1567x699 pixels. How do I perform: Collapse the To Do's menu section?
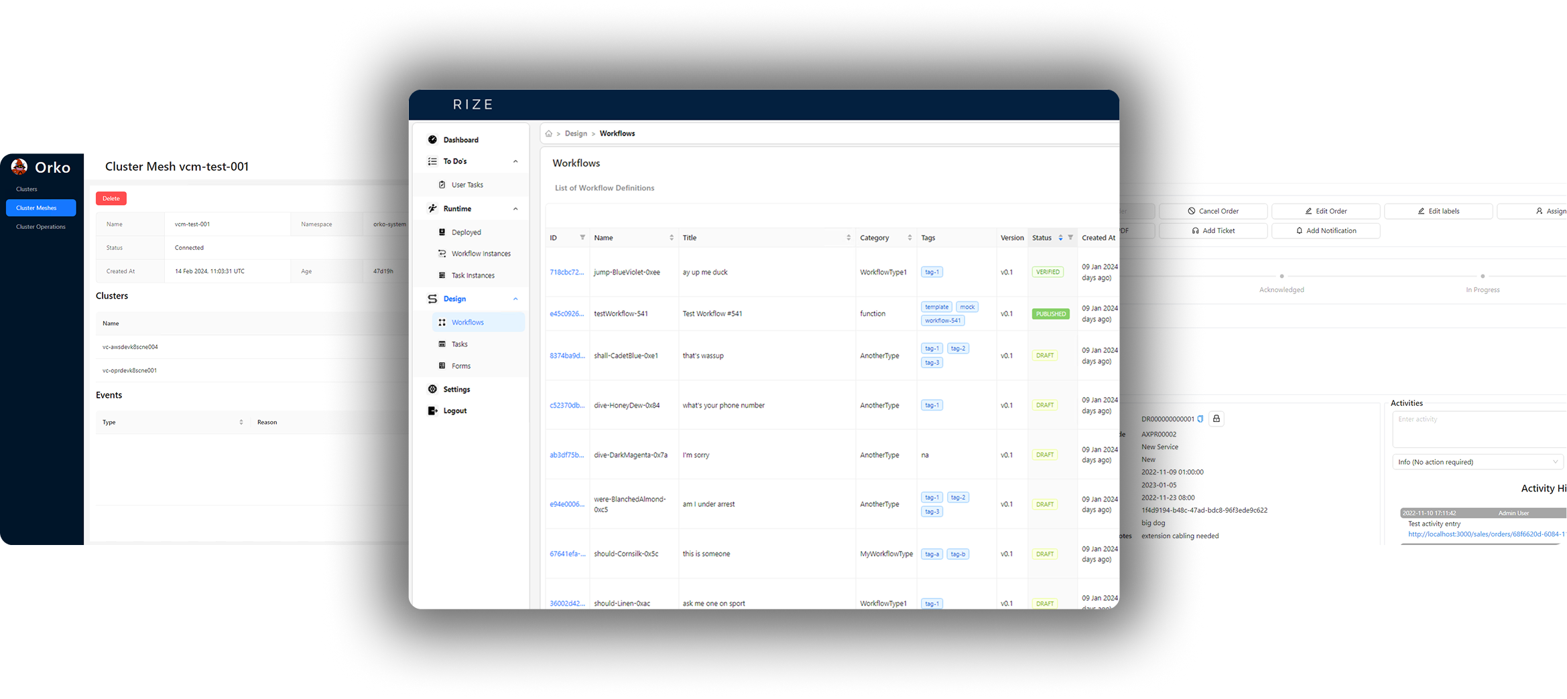pos(515,161)
